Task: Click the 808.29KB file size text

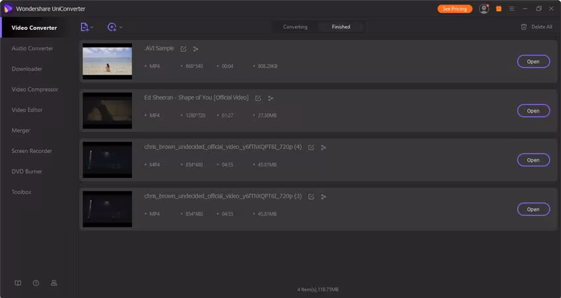Action: pos(267,66)
